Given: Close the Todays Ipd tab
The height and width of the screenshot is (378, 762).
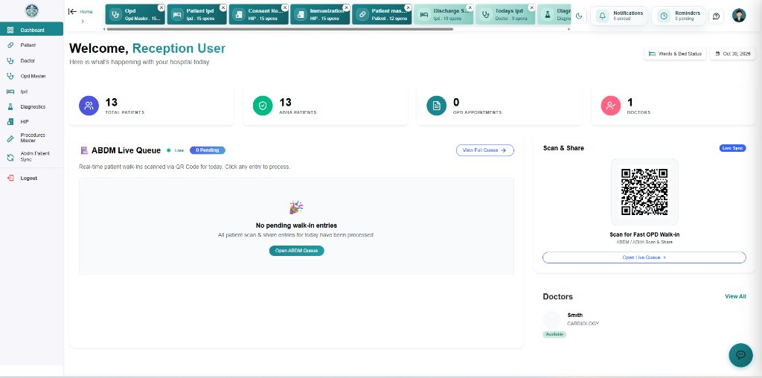Looking at the screenshot, I should pyautogui.click(x=531, y=7).
